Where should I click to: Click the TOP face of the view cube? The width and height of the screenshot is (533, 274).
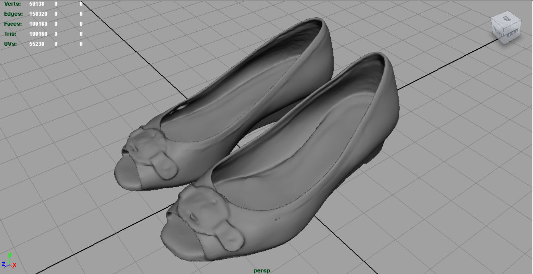pos(506,19)
